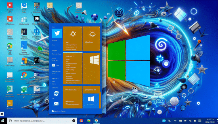Viewport: 218px width, 124px height.
Task: Open the taskbar clock and date
Action: (211, 121)
